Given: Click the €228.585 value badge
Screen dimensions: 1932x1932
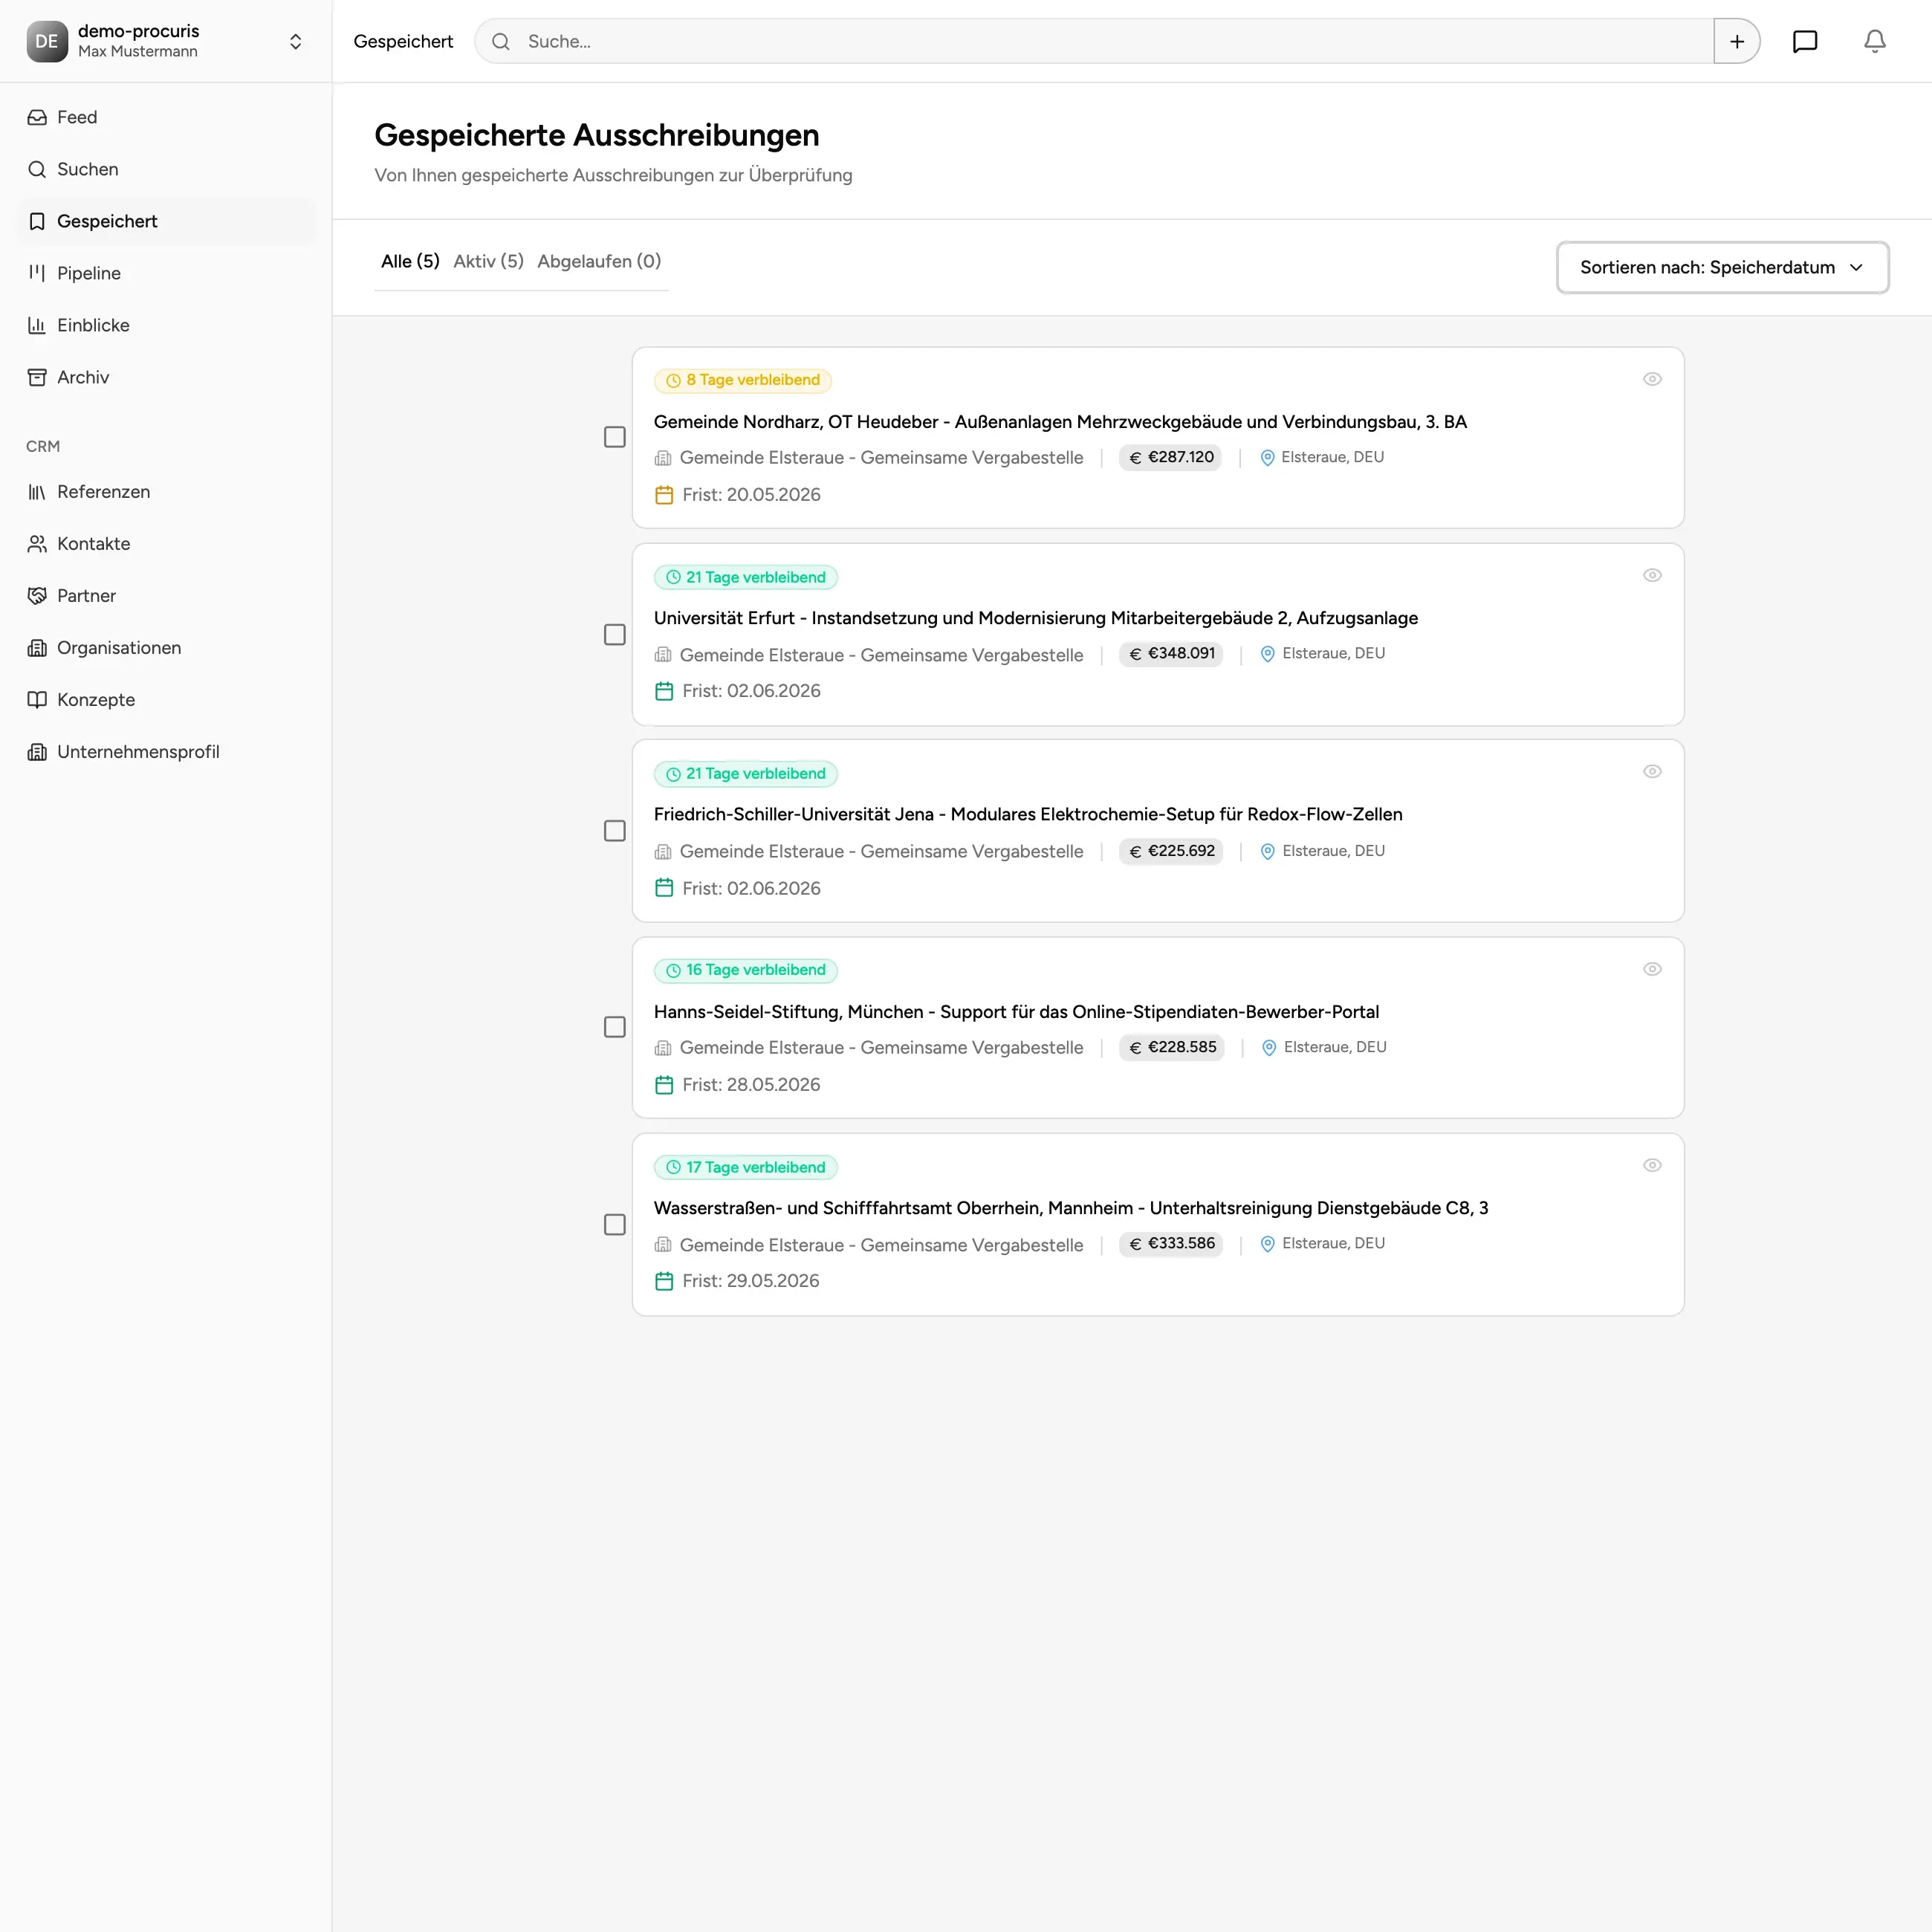Looking at the screenshot, I should pos(1172,1047).
